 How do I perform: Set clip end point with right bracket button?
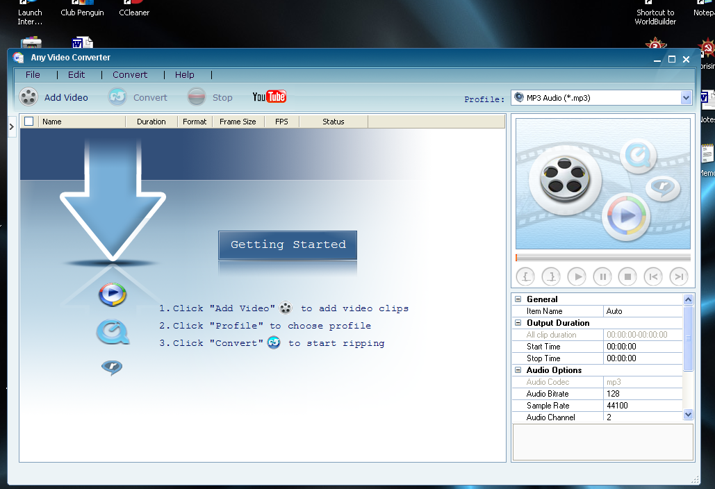coord(552,276)
